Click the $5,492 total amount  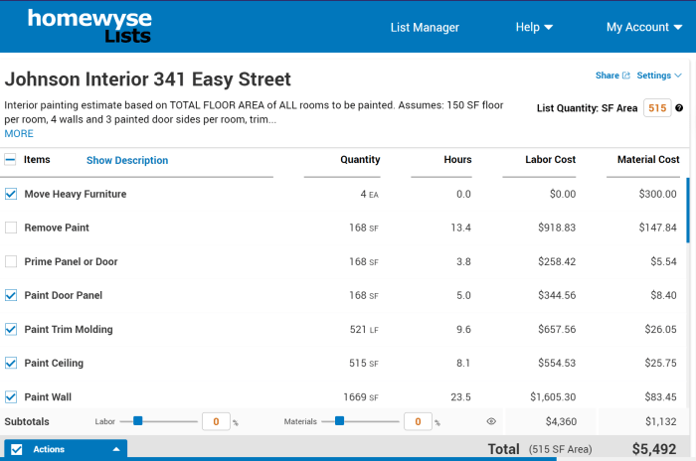tap(654, 449)
